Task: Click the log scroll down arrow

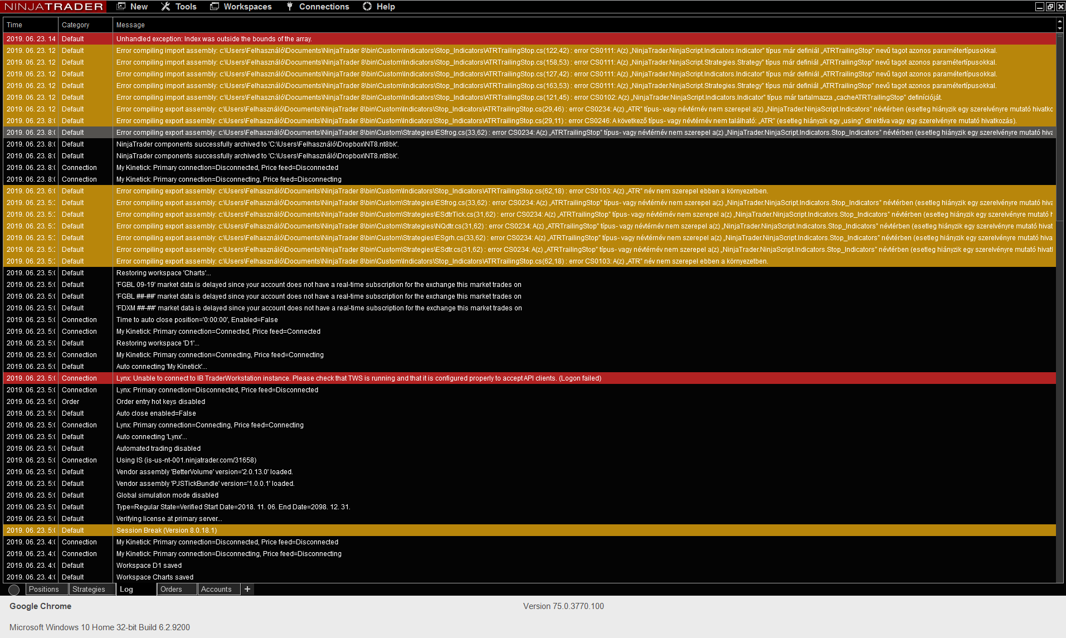Action: click(x=1060, y=28)
